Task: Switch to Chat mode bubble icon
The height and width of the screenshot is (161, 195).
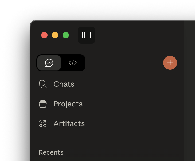Action: [x=49, y=63]
